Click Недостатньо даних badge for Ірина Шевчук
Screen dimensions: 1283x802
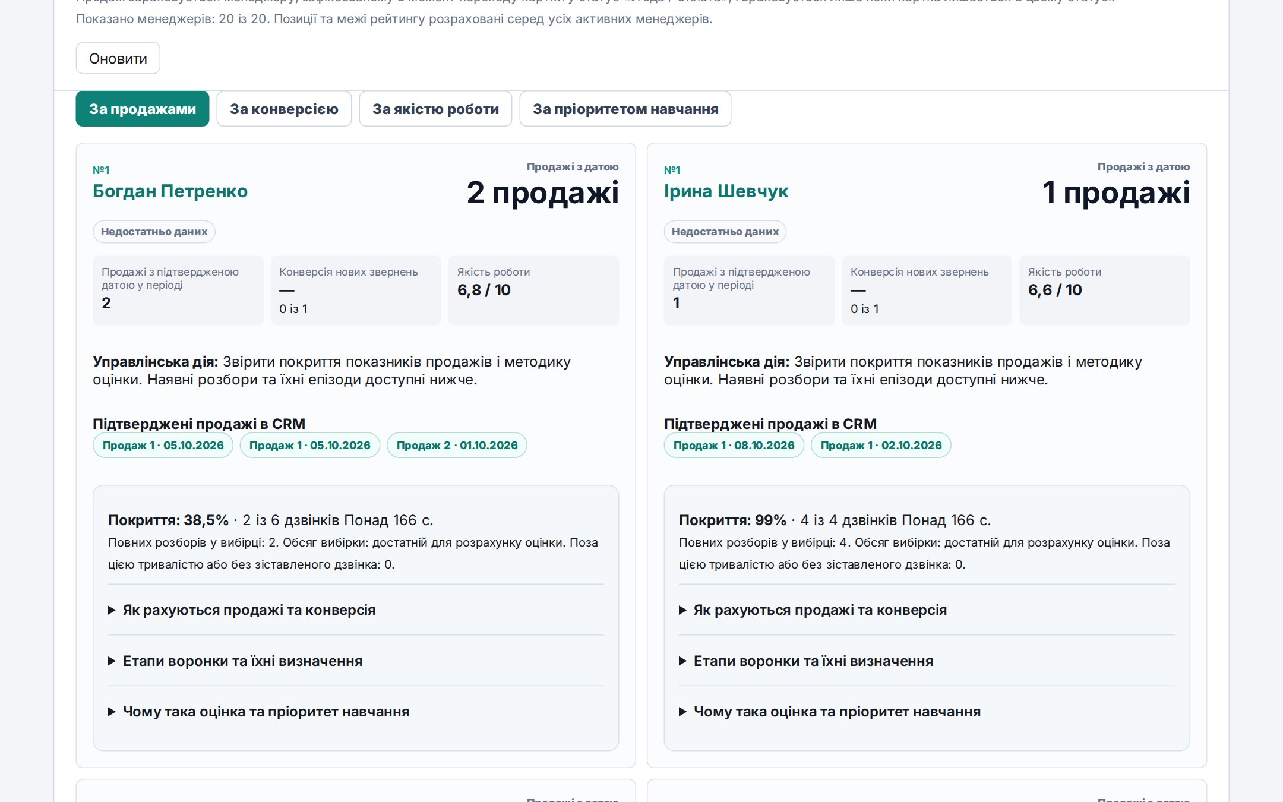pyautogui.click(x=725, y=232)
